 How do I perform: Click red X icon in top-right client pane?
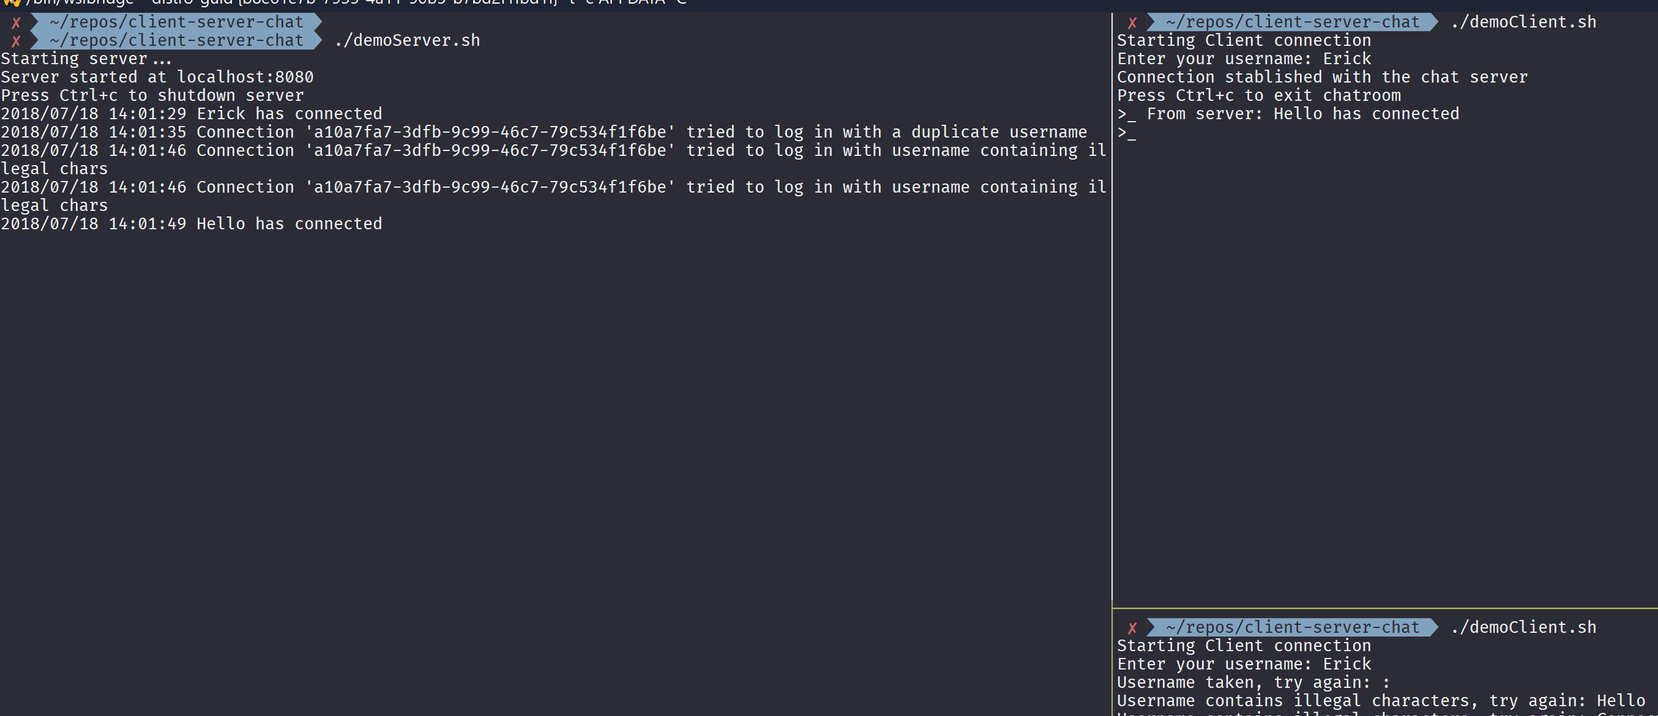click(x=1132, y=23)
